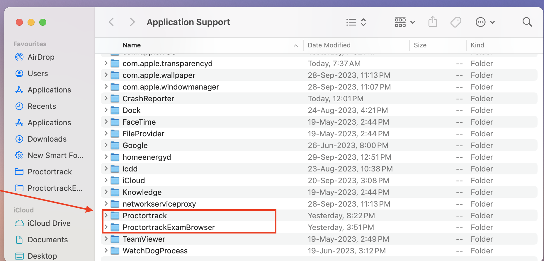This screenshot has width=544, height=261.
Task: Open iCloud Drive in the sidebar
Action: point(42,223)
